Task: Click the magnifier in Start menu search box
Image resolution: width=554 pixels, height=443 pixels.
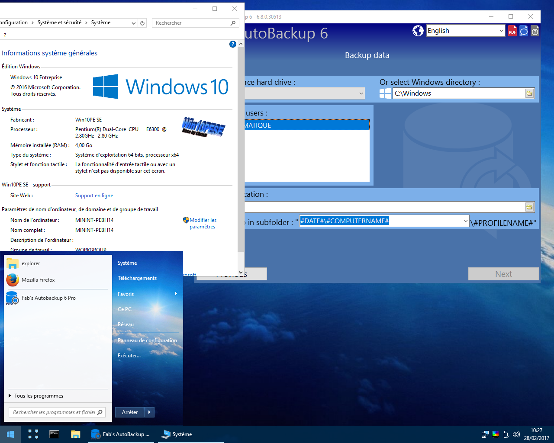Action: (100, 412)
